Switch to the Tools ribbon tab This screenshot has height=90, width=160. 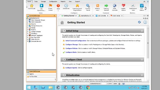[x=36, y=1]
